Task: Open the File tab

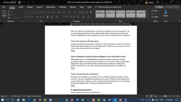Action: (x=4, y=7)
